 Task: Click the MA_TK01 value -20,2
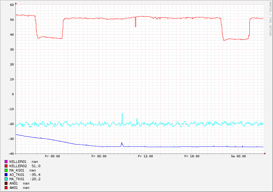[x=35, y=179]
